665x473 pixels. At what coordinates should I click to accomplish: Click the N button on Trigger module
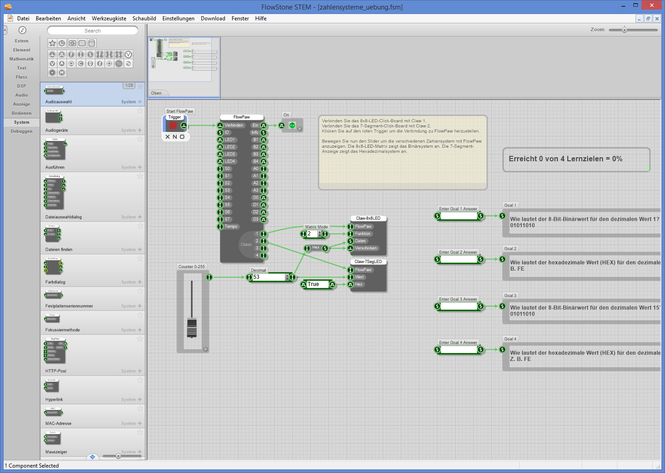pos(175,137)
